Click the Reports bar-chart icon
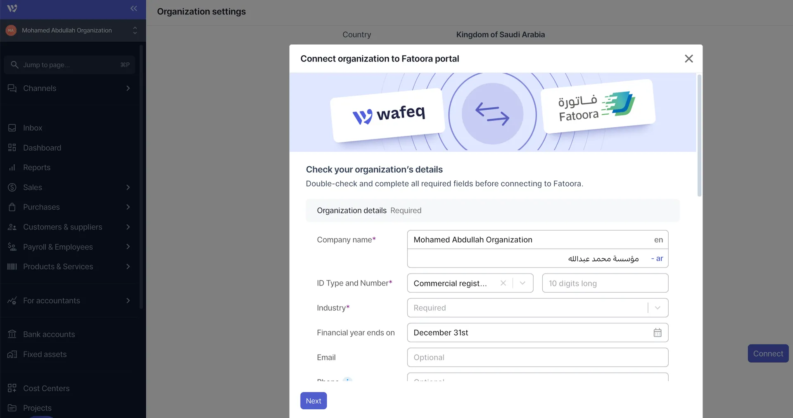 [x=12, y=167]
